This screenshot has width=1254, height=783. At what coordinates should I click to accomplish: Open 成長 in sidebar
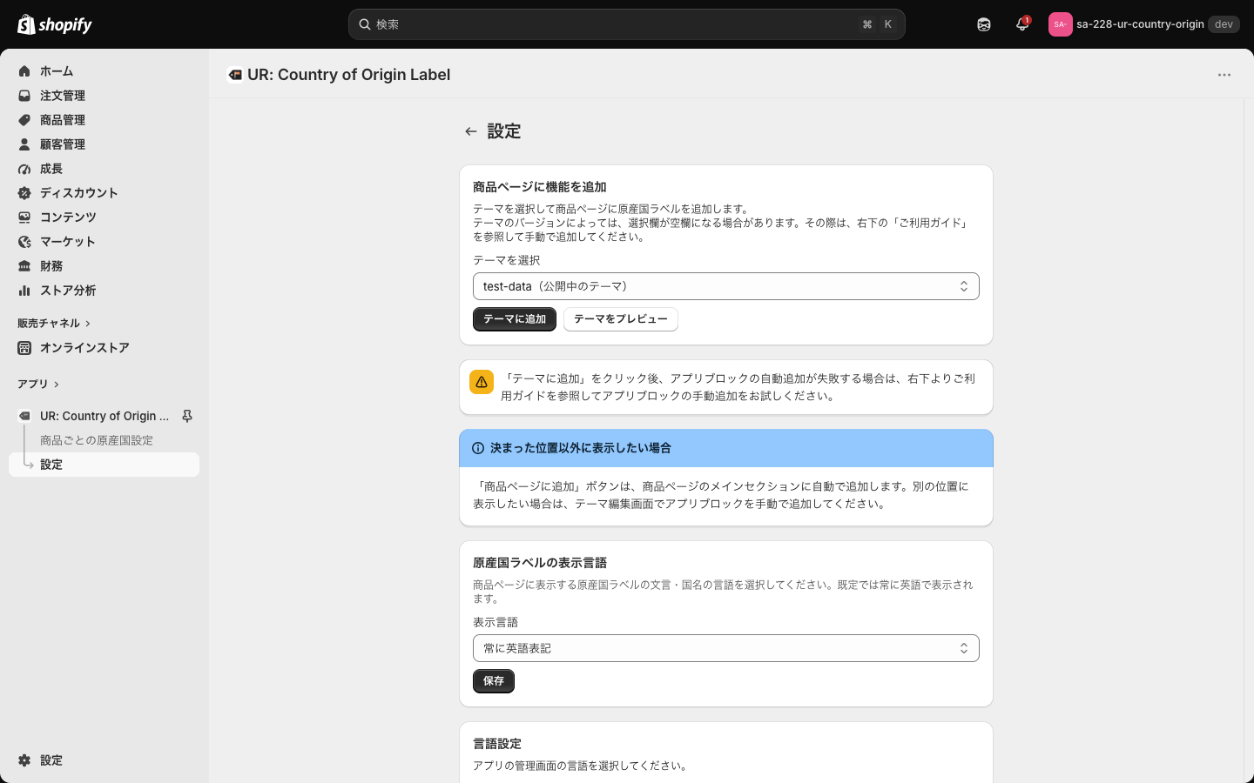pyautogui.click(x=104, y=169)
